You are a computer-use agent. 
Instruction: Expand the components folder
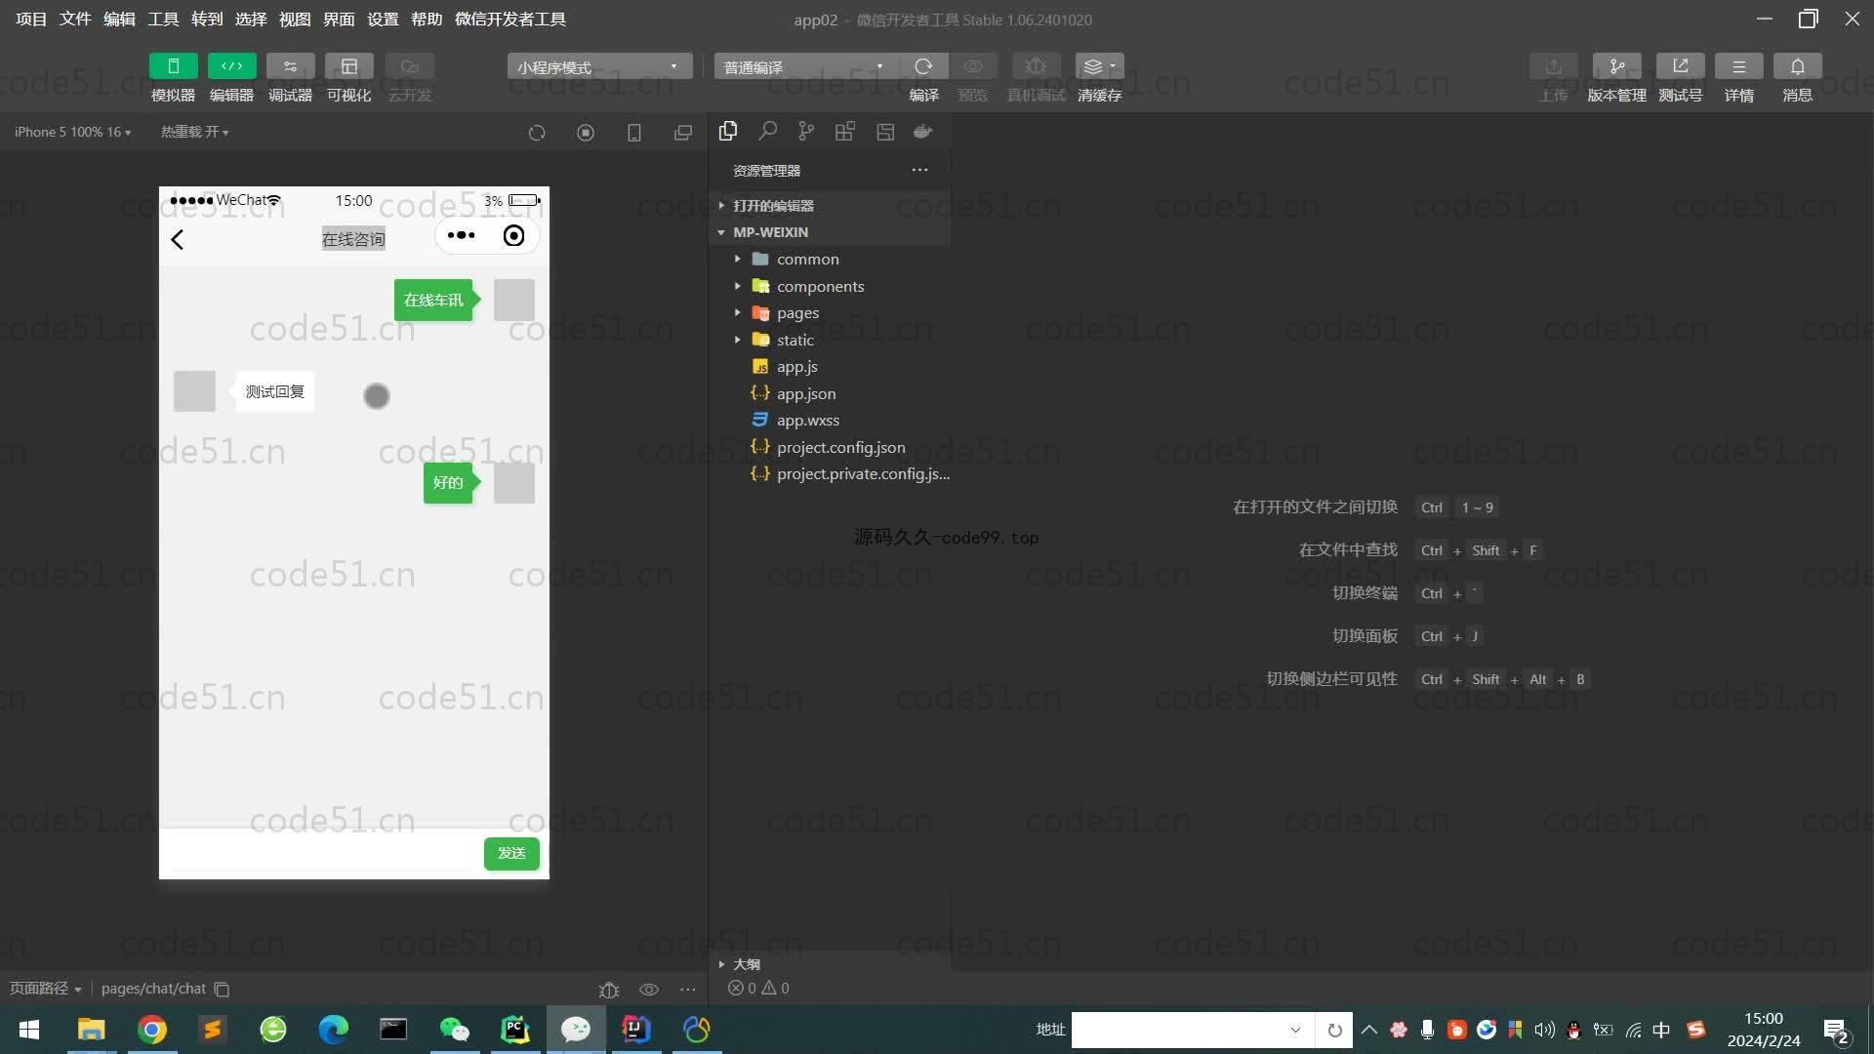(x=830, y=286)
